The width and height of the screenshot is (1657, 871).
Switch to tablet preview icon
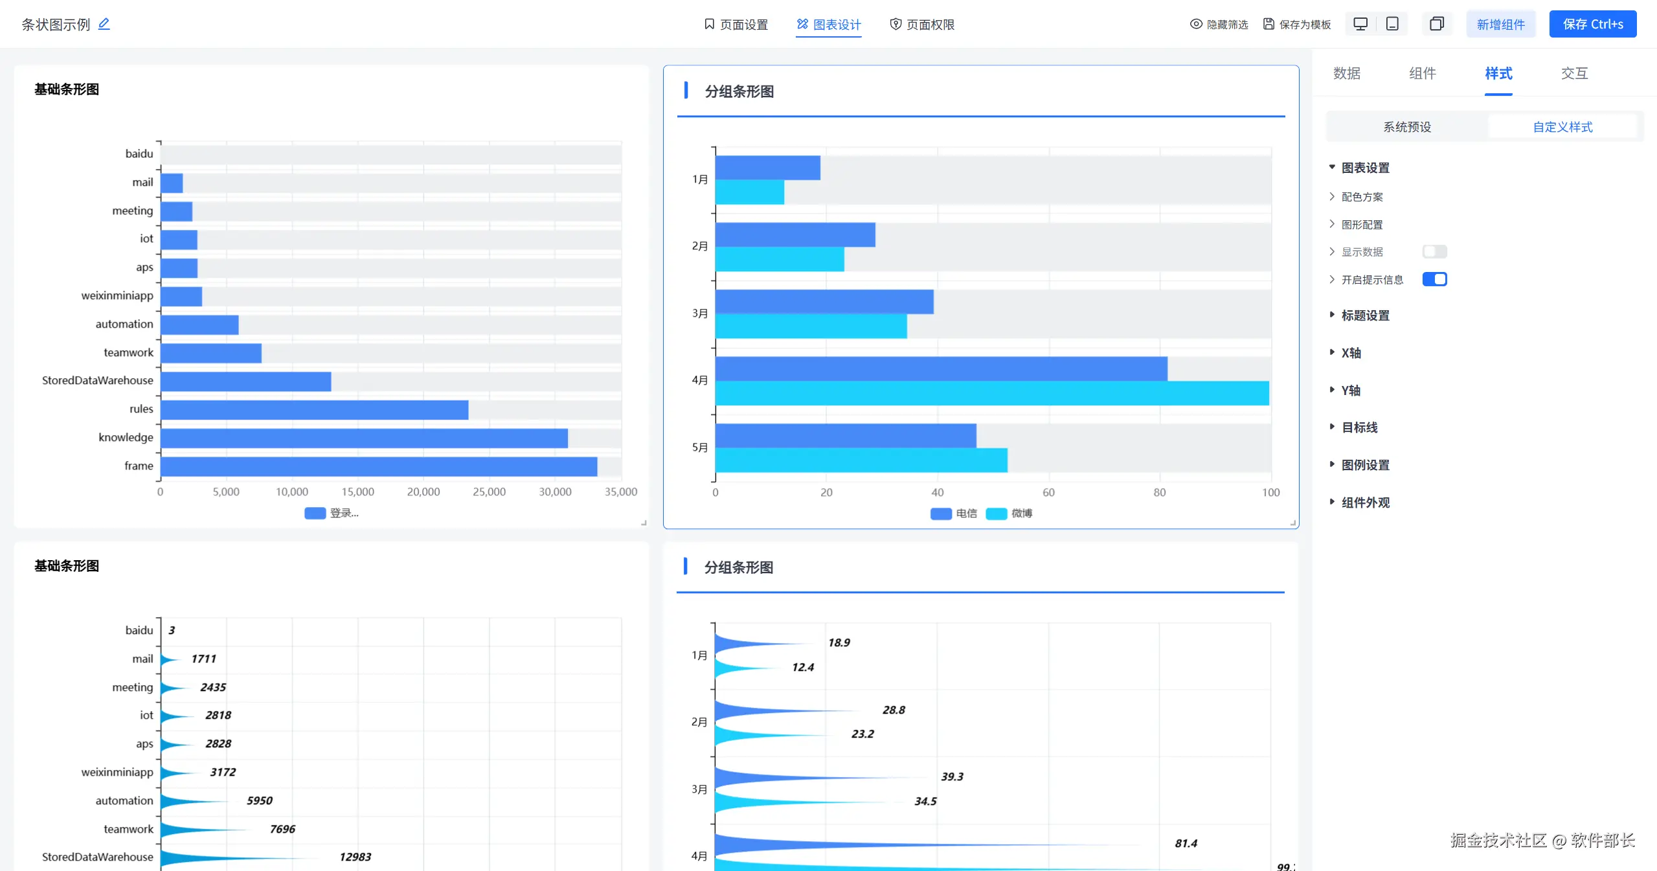click(1392, 24)
